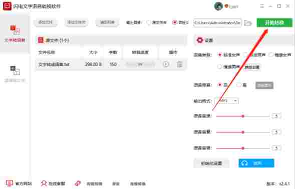Viewport: 295px width, 189px height.
Task: Select the emotional male voice radio
Action: (219, 66)
